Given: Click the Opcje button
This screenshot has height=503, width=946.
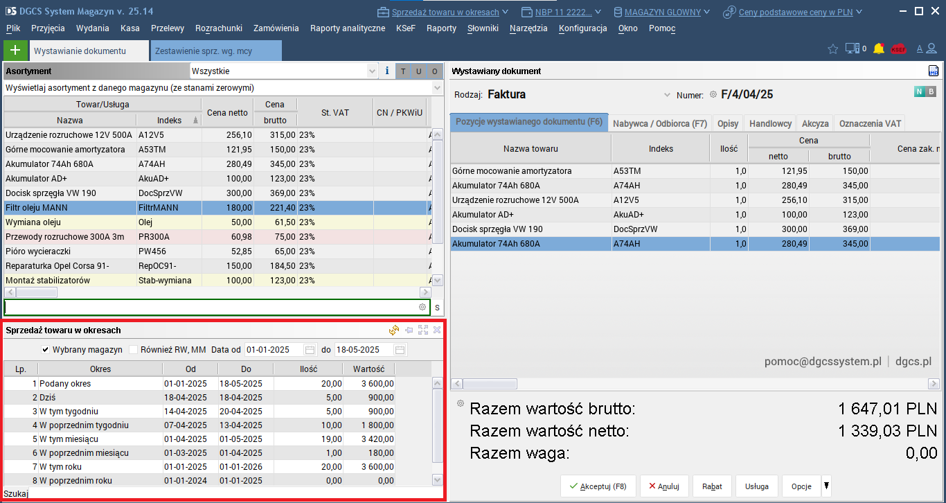Looking at the screenshot, I should 801,486.
